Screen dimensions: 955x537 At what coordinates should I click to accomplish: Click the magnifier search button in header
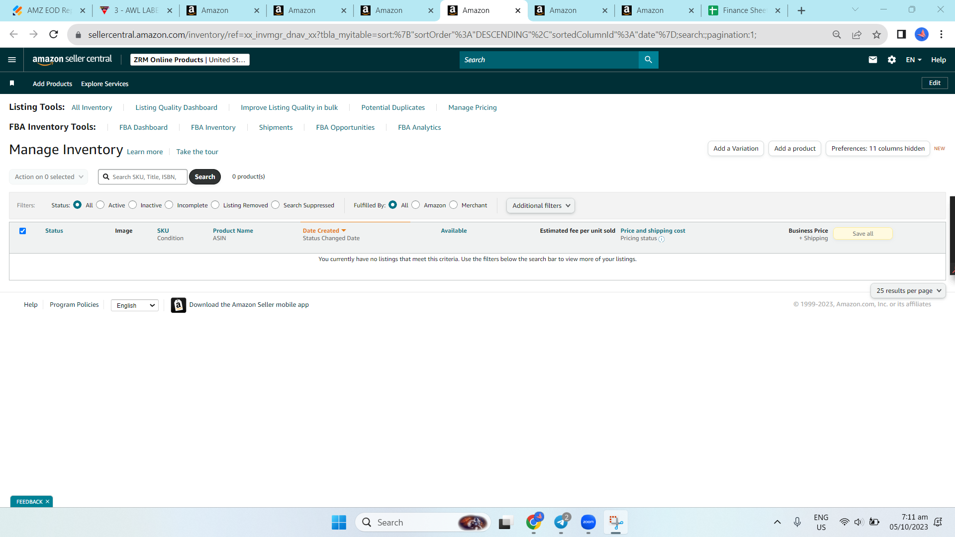[648, 60]
